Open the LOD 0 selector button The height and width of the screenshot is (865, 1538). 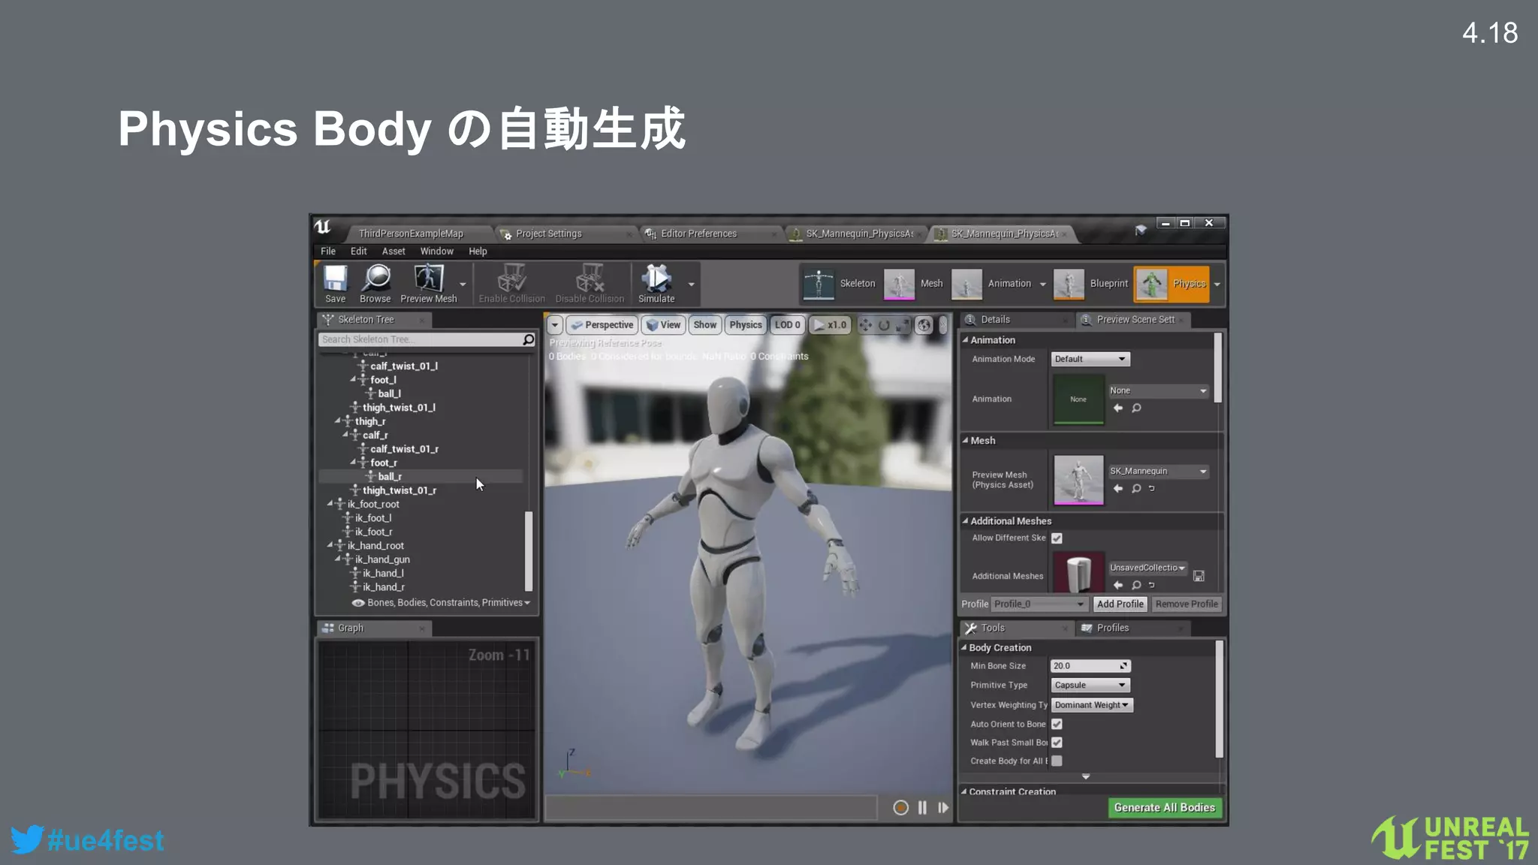coord(787,325)
